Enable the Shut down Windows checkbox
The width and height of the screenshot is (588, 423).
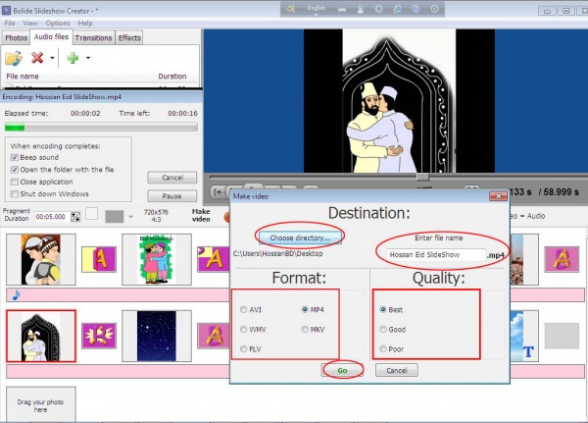coord(15,194)
